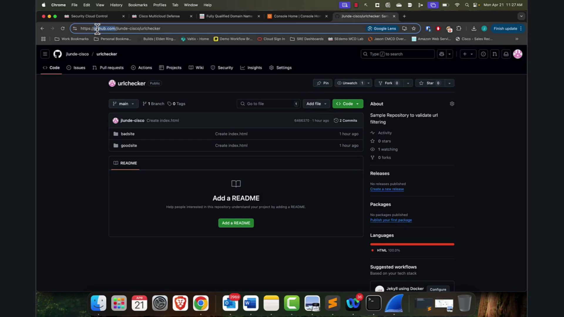564x317 pixels.
Task: Switch to the Actions tab
Action: point(142,68)
